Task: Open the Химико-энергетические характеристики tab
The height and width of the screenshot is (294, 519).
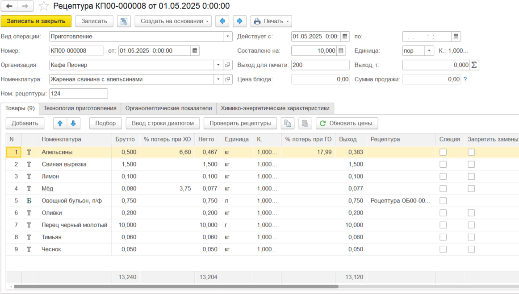Action: (x=275, y=108)
